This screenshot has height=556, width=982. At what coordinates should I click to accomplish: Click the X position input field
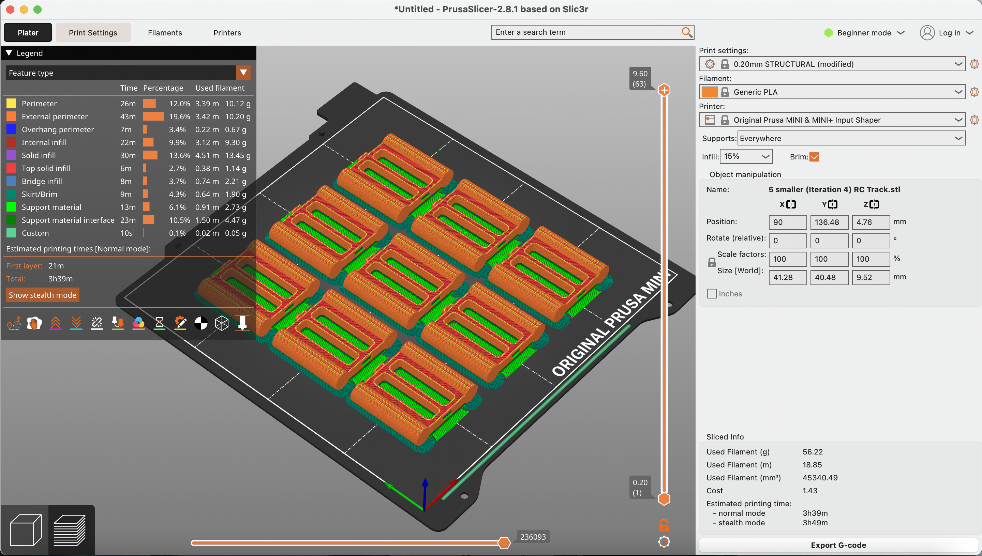(787, 221)
